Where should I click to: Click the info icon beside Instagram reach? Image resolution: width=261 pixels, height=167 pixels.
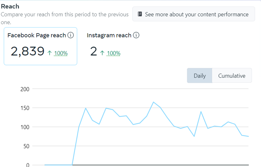pyautogui.click(x=136, y=35)
